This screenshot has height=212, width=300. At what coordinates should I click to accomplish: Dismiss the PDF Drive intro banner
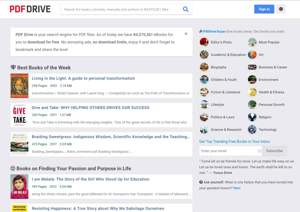(186, 34)
